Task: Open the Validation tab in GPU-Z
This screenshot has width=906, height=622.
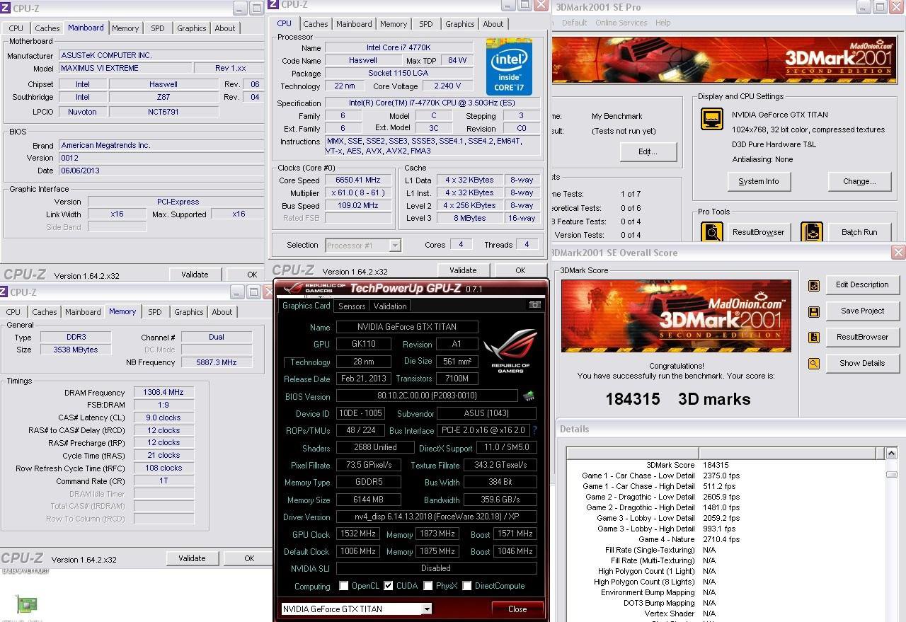Action: point(390,306)
